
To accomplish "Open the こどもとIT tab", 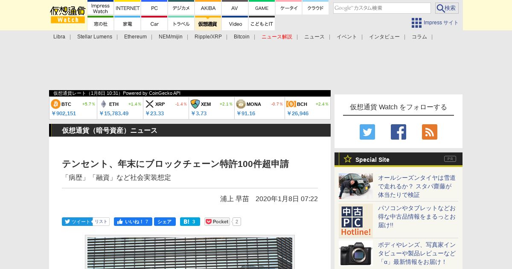I will coord(262,23).
